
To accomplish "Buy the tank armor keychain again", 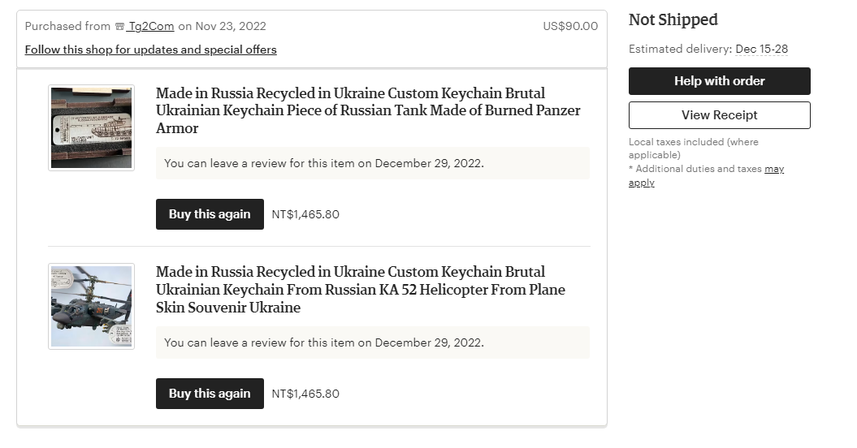I will 210,214.
